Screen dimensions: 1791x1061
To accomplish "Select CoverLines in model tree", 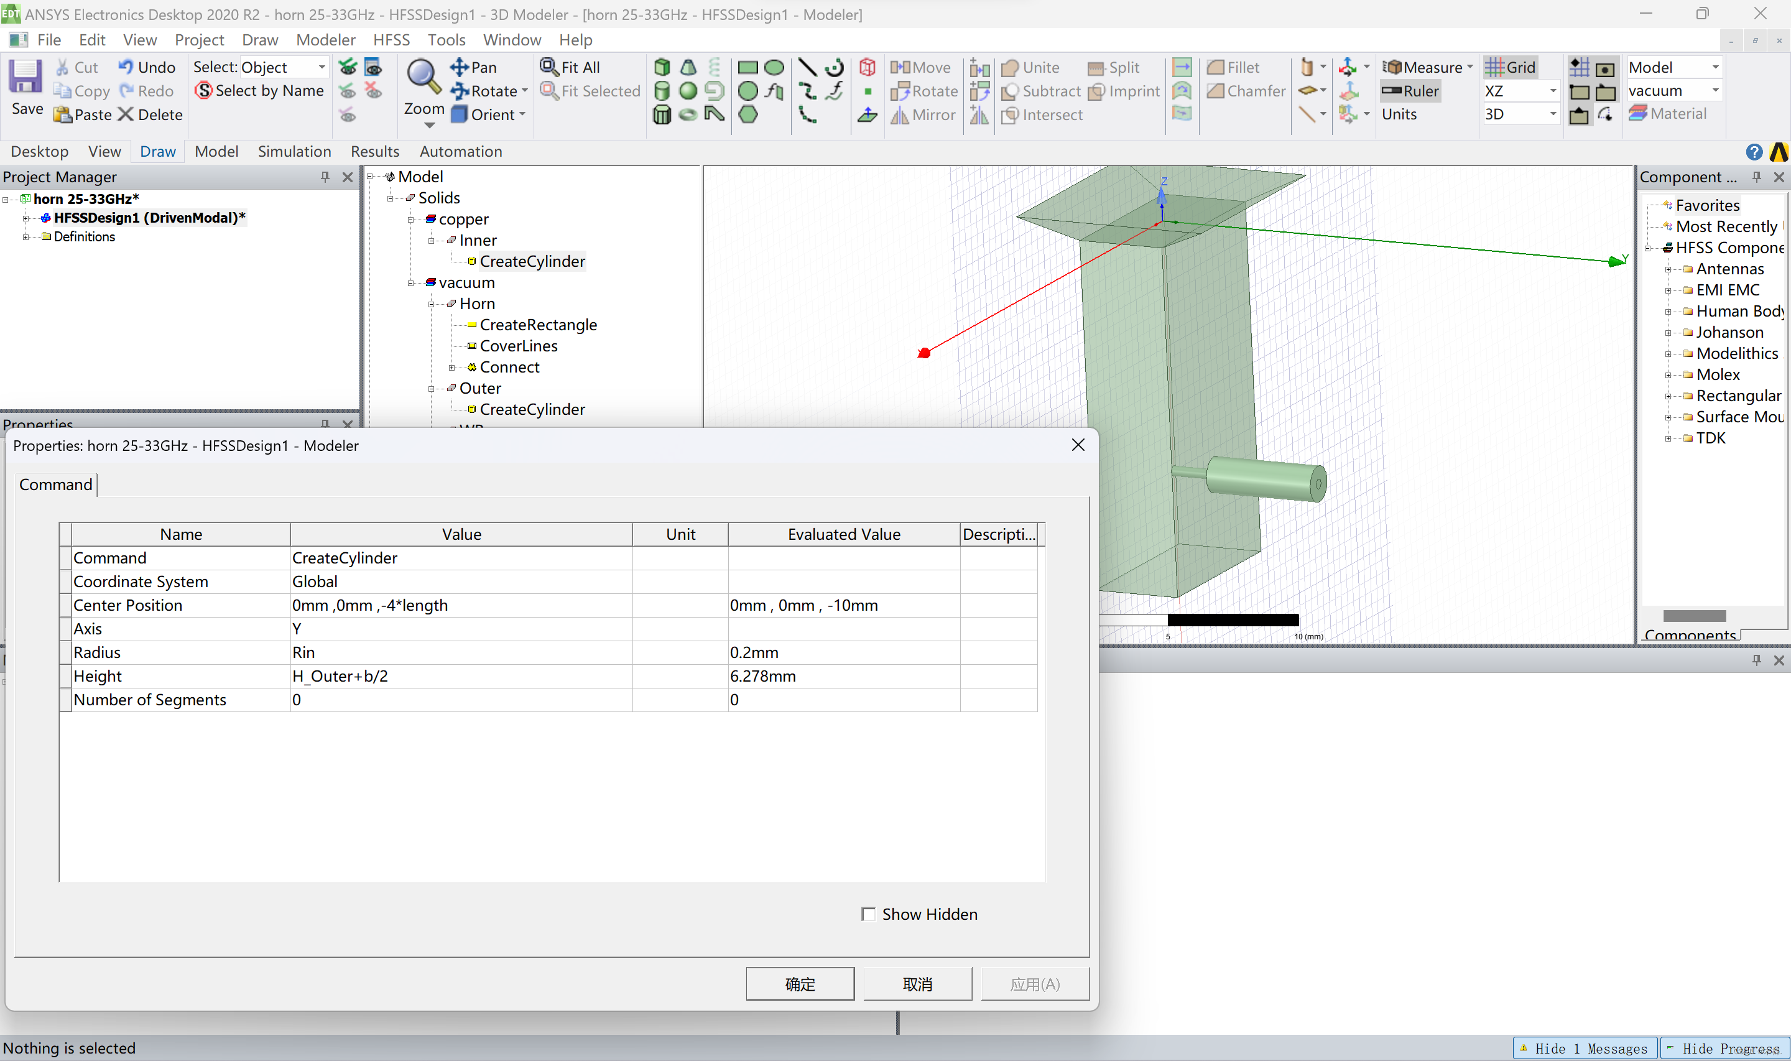I will tap(518, 346).
